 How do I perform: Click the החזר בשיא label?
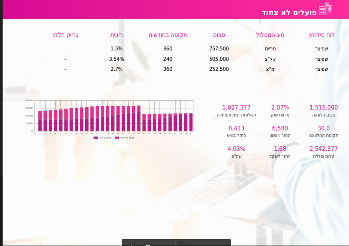point(236,135)
